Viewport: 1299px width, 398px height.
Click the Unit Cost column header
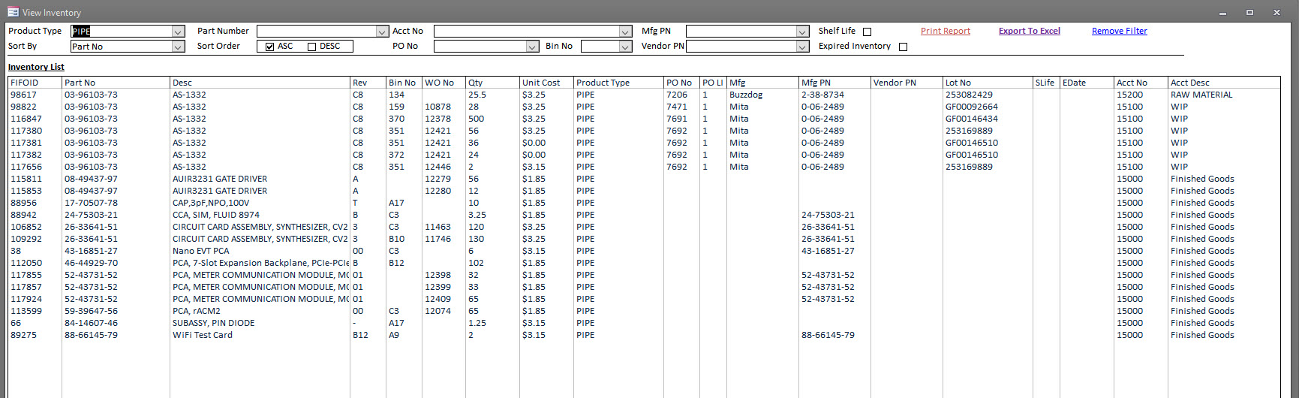541,83
